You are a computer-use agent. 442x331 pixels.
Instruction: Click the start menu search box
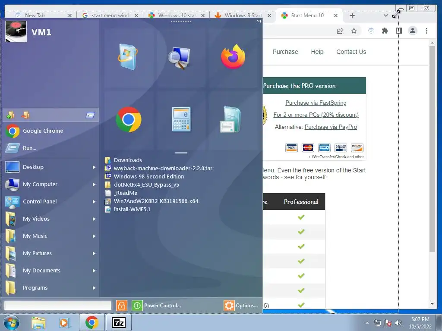click(57, 306)
